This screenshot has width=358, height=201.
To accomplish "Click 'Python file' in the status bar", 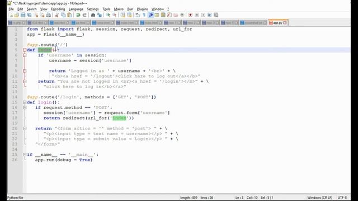I will 15,198.
